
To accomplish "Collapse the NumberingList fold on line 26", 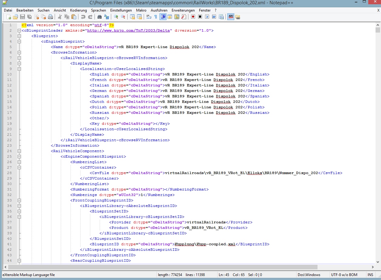I will (19, 162).
